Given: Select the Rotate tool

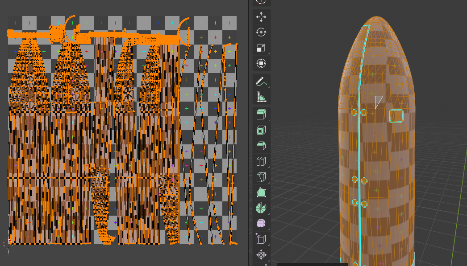Looking at the screenshot, I should click(x=261, y=32).
